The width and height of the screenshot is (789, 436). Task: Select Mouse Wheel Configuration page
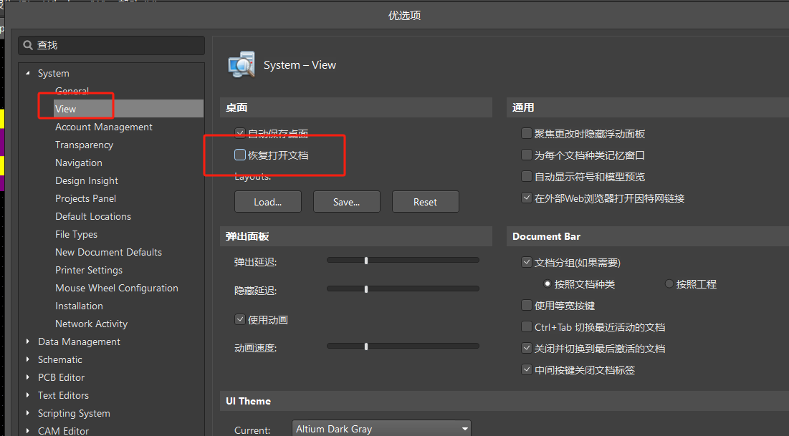[x=117, y=288]
